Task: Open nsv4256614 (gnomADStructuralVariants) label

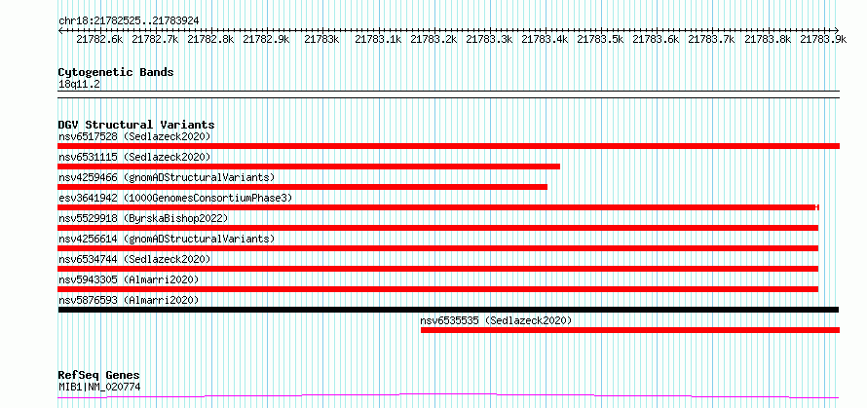Action: coord(167,239)
